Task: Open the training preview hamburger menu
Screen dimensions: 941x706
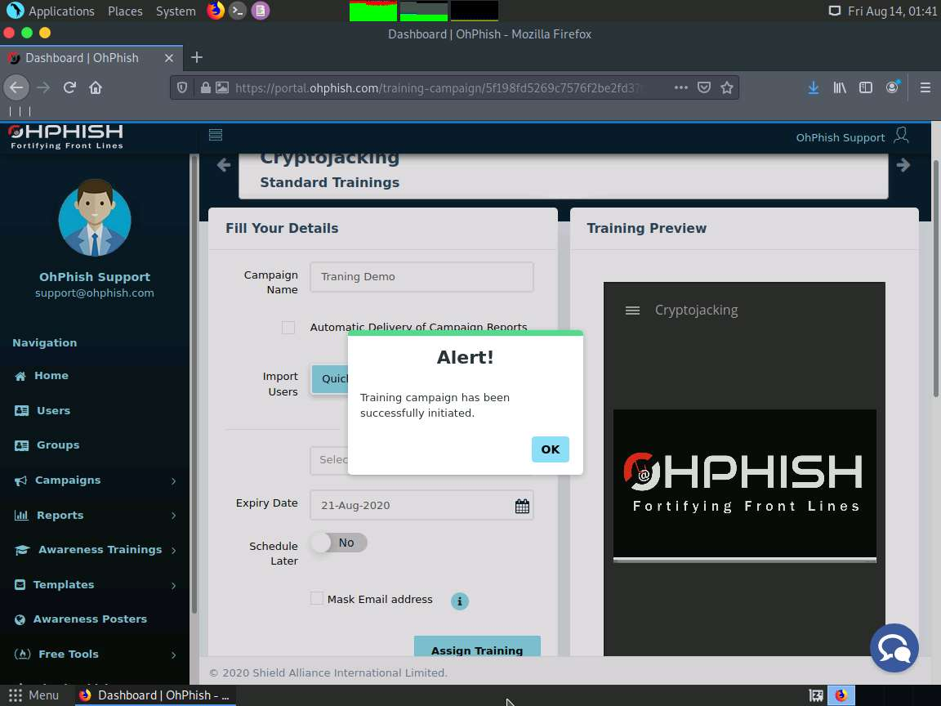Action: coord(632,311)
